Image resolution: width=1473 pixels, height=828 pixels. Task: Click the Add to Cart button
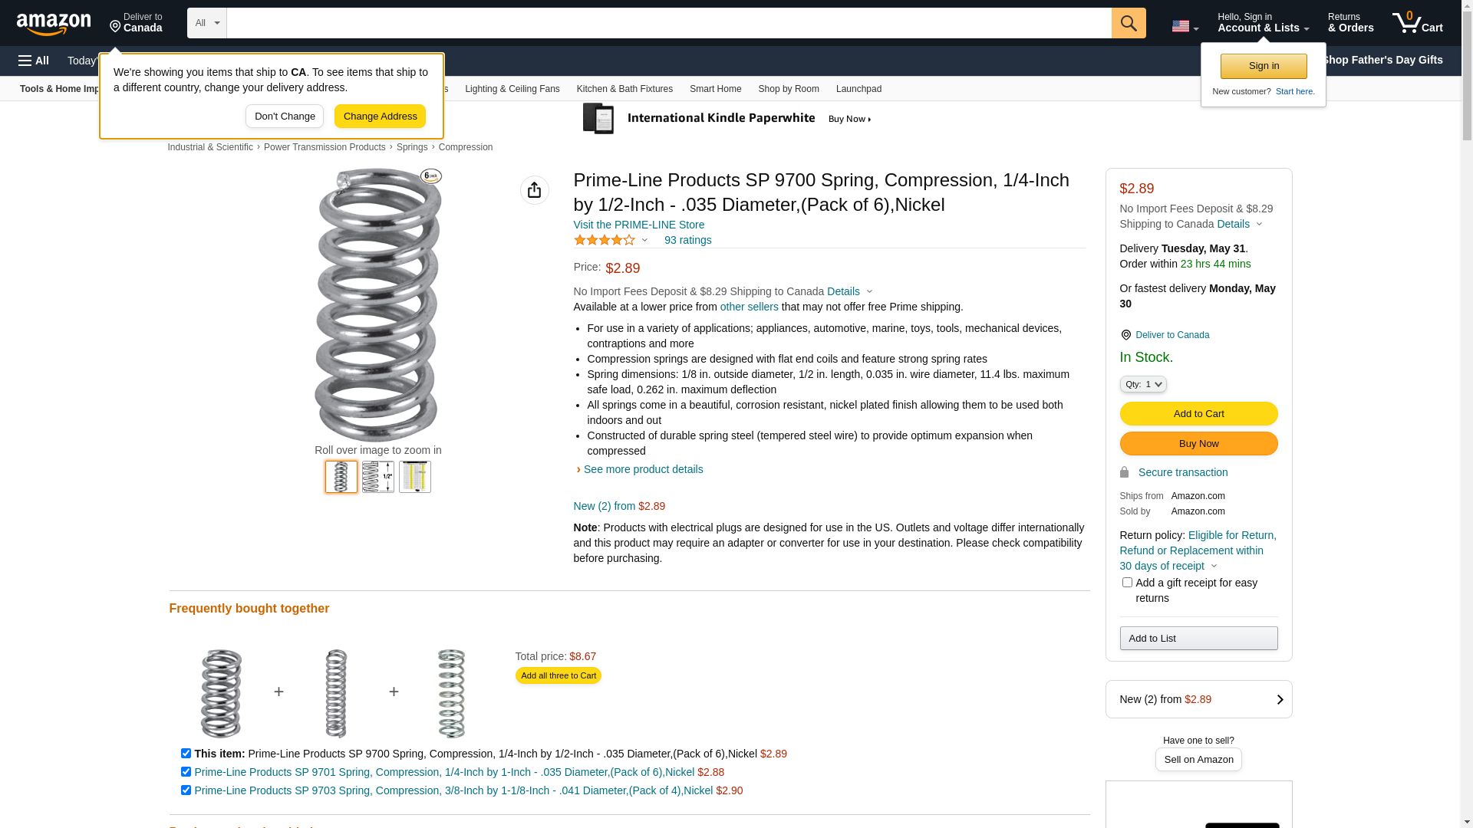click(1198, 414)
